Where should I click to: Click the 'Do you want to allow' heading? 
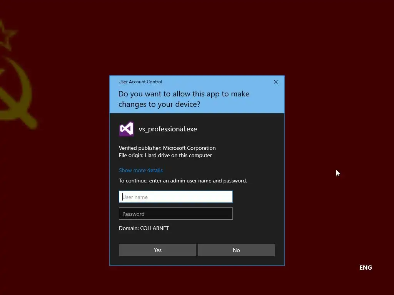point(184,99)
